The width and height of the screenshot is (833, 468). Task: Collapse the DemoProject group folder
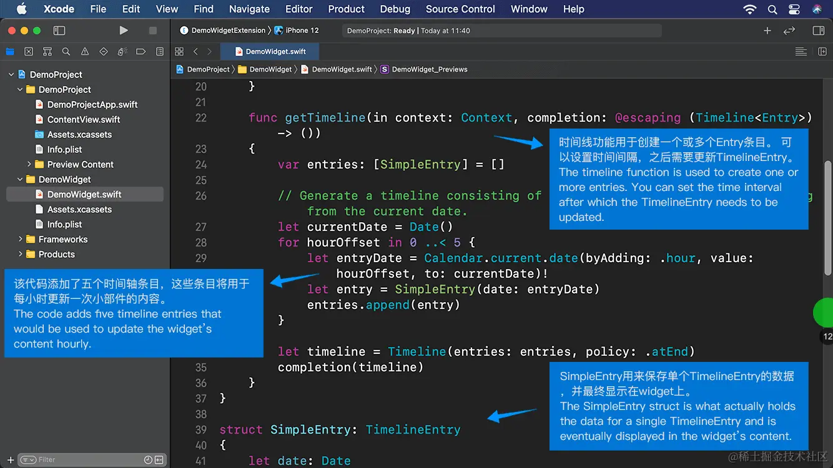(x=20, y=89)
